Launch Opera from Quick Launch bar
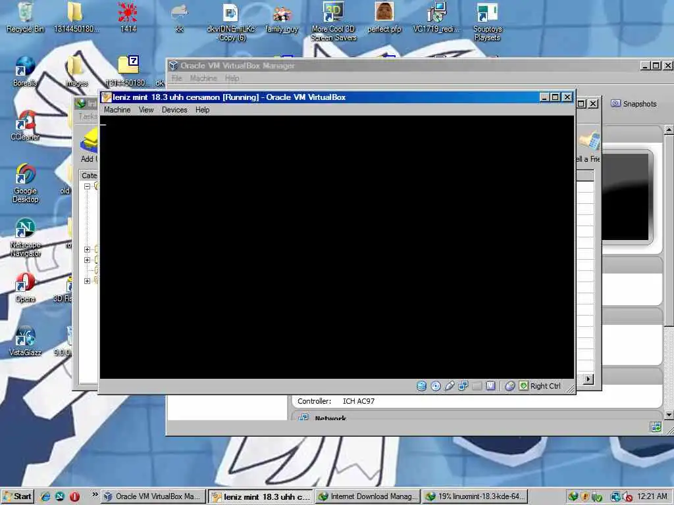Screen dimensions: 674x505 click(74, 496)
